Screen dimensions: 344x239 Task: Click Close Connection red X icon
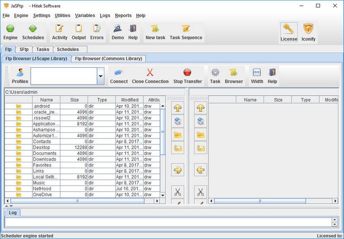point(150,73)
